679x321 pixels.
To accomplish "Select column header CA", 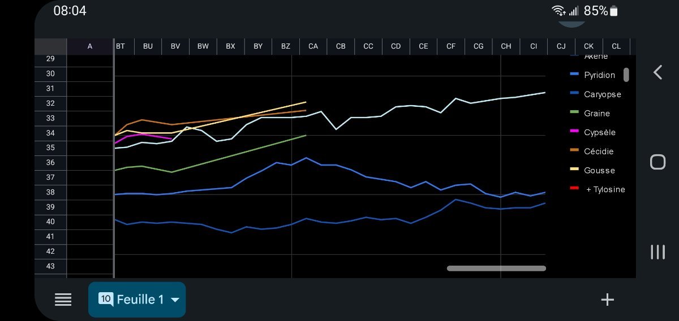I will [313, 46].
